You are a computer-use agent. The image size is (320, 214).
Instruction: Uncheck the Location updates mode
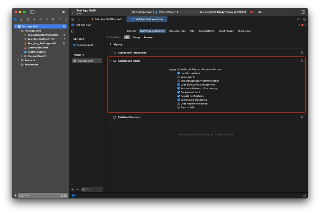click(x=179, y=73)
